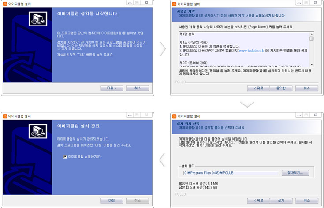
Task: Minimize the setup complete window
Action: [130, 115]
